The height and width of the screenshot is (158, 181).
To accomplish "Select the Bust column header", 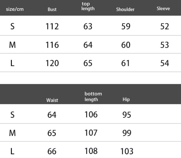I will click(x=52, y=9).
